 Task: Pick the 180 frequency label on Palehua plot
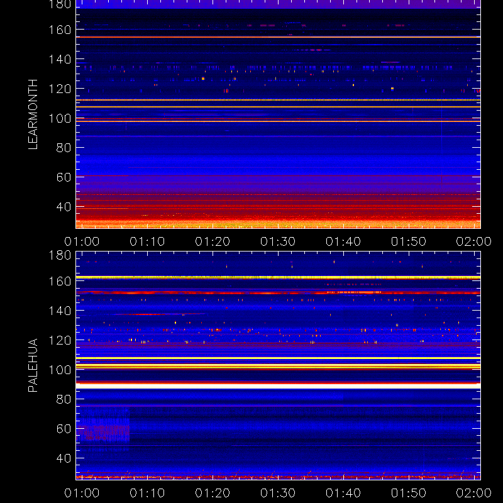click(60, 255)
